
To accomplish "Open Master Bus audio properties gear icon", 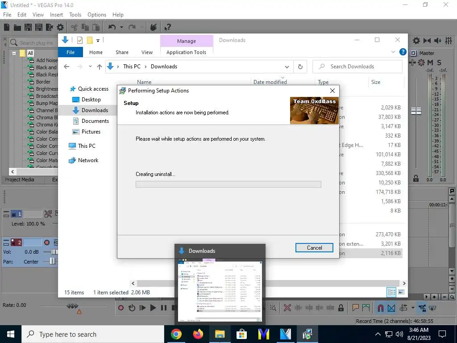I will (x=416, y=41).
